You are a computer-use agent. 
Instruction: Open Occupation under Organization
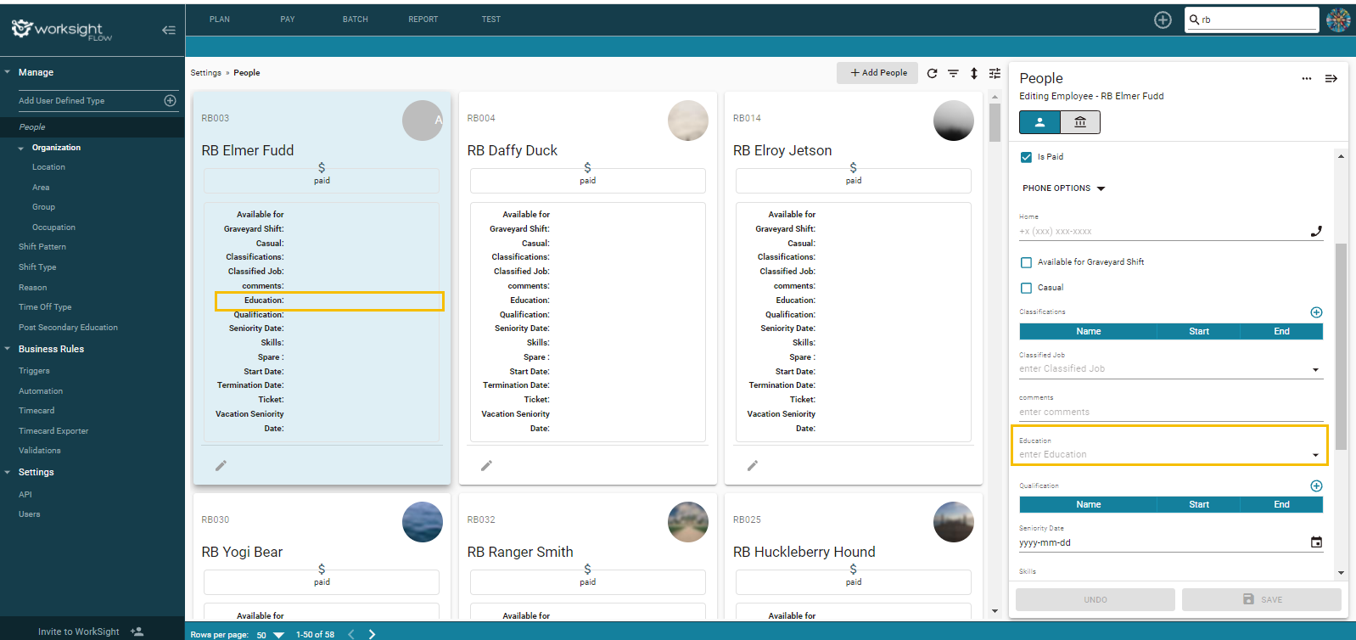click(53, 227)
